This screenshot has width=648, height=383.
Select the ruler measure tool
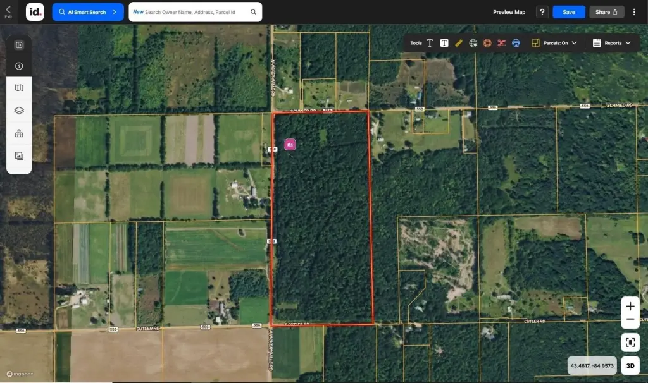tap(459, 43)
